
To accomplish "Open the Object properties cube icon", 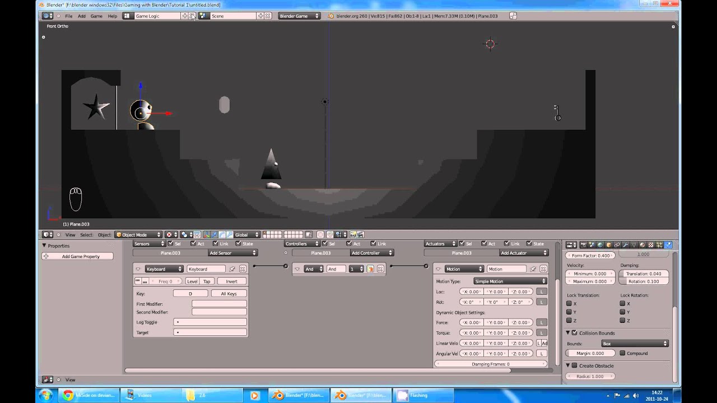I will (x=608, y=245).
